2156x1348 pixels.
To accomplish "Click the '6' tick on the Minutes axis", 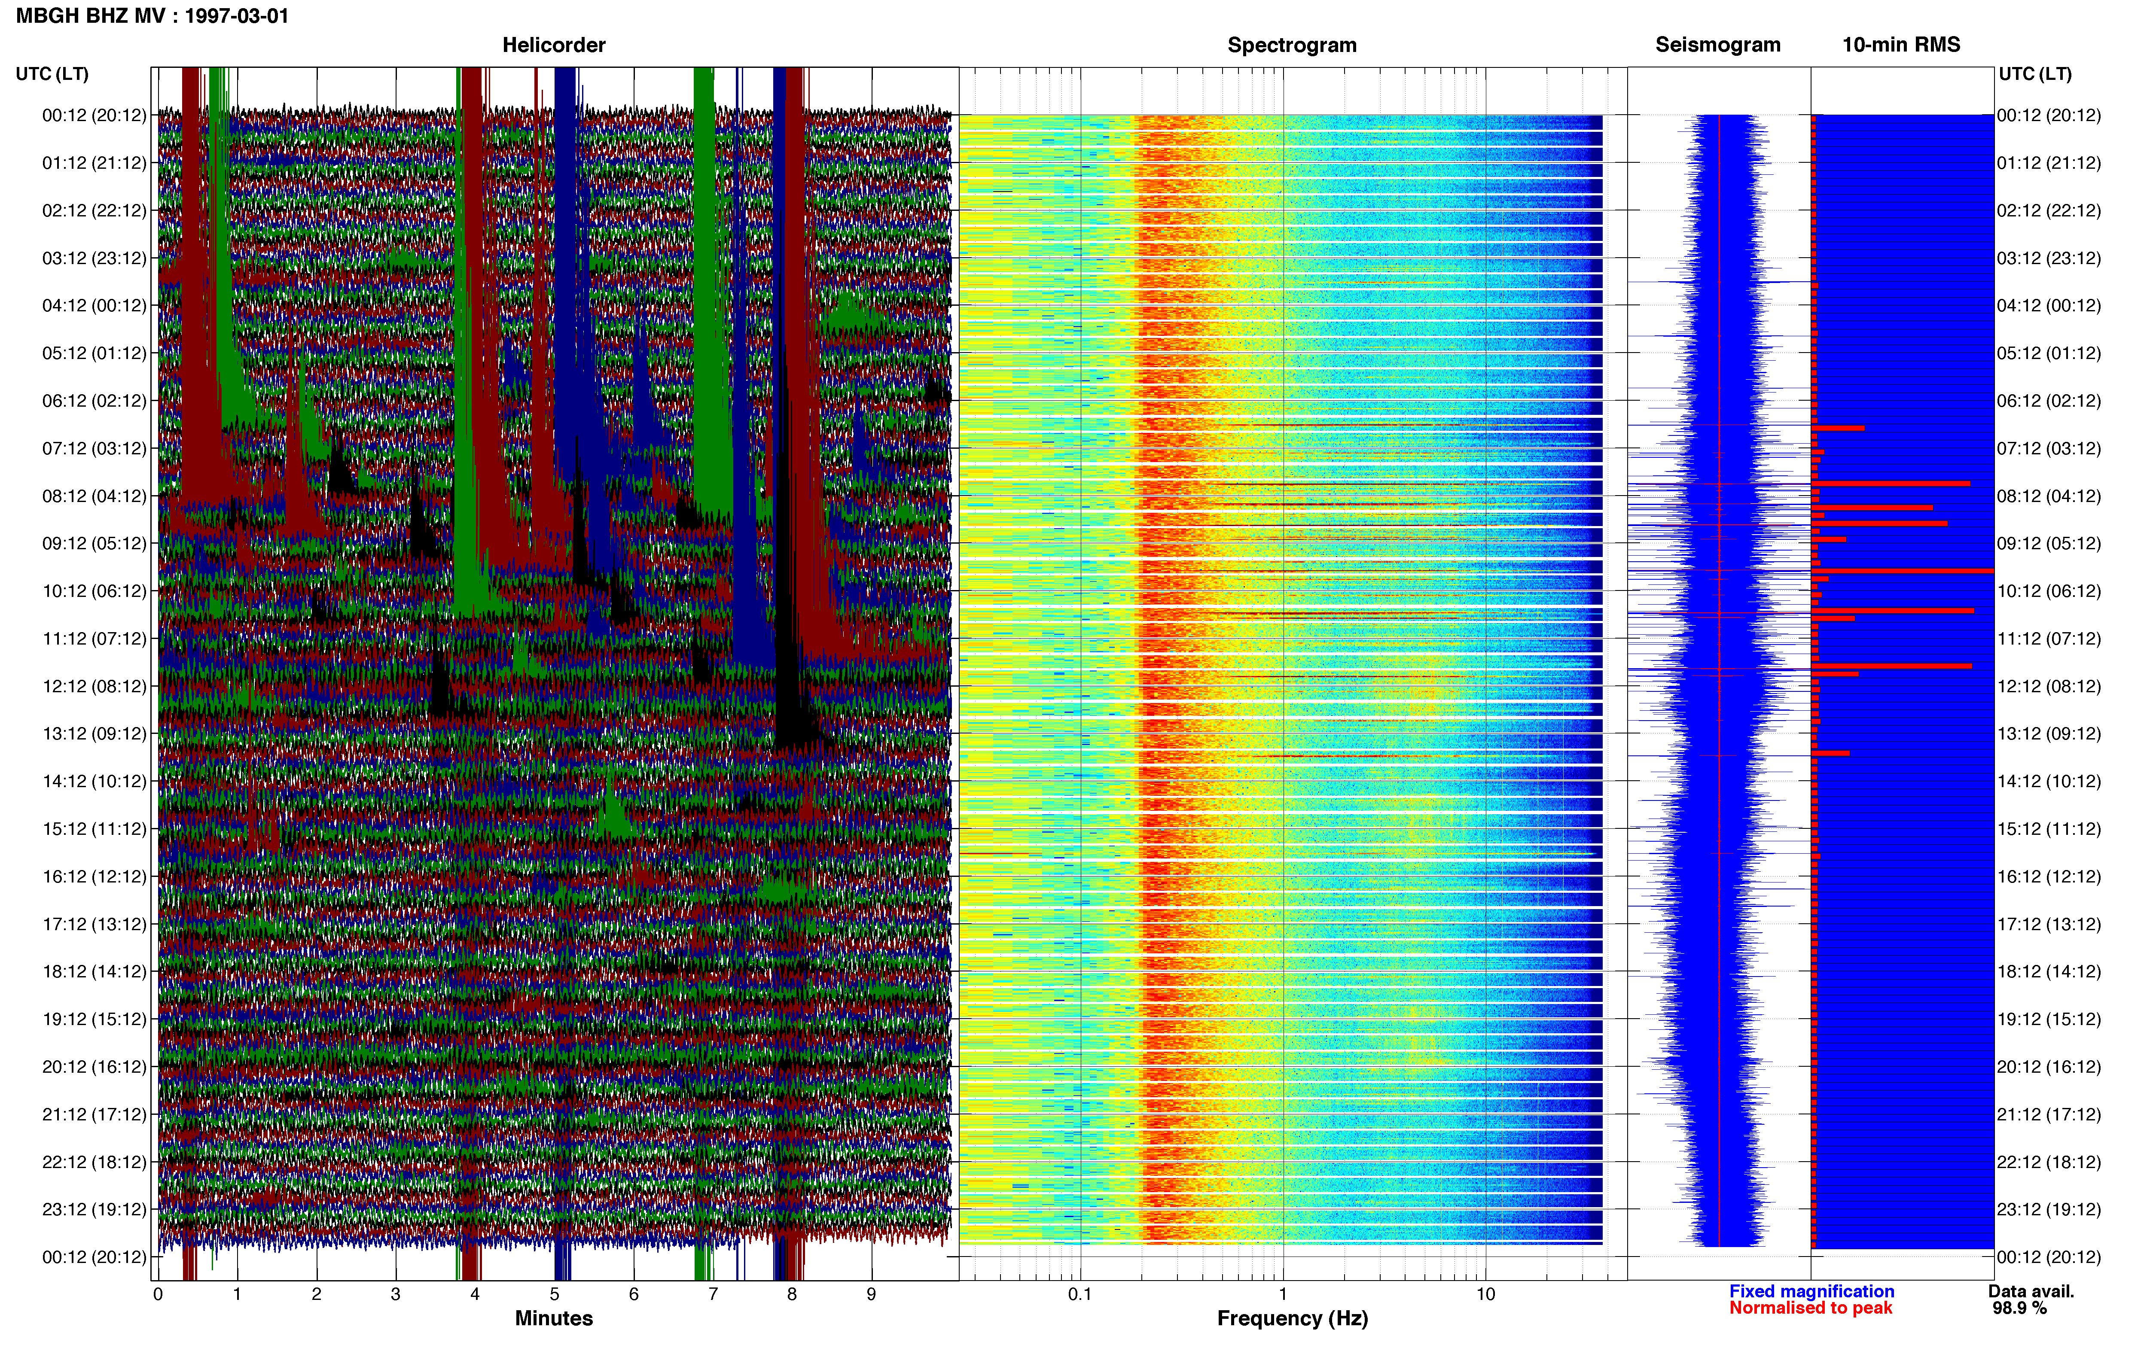I will pos(634,1293).
